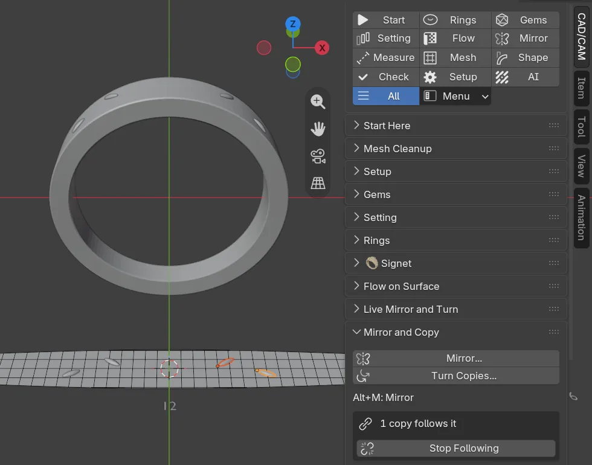Expand the Flow on Surface panel
592x465 pixels.
coord(455,286)
